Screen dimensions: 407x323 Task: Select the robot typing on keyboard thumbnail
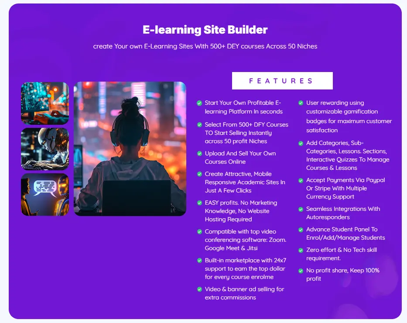[x=45, y=149]
